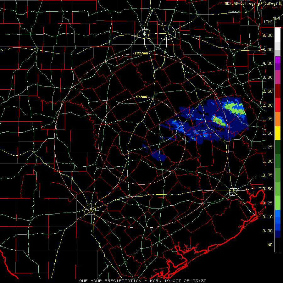Screen dimensions: 283x283
Task: Click the 2.00 legend value
Action: [x=268, y=105]
